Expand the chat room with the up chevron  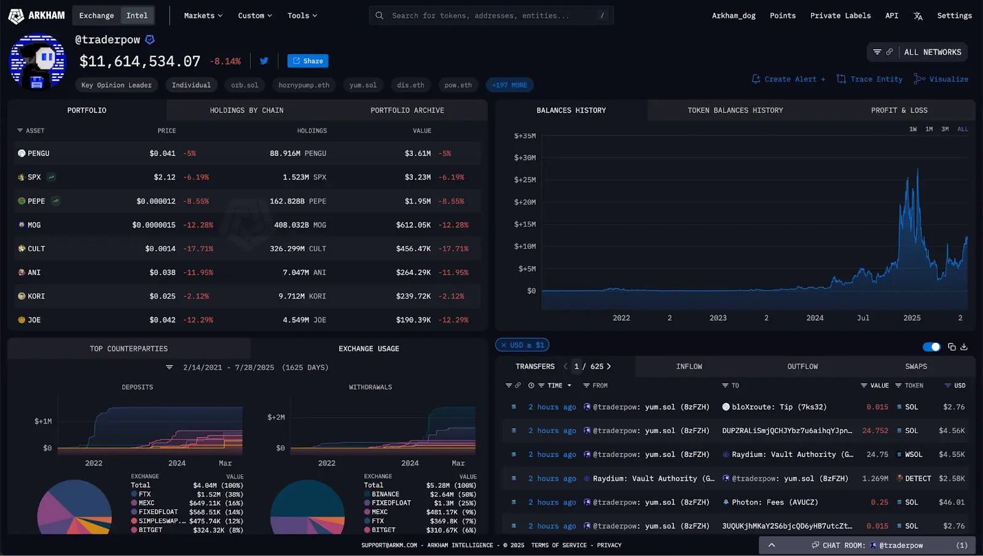click(x=772, y=545)
